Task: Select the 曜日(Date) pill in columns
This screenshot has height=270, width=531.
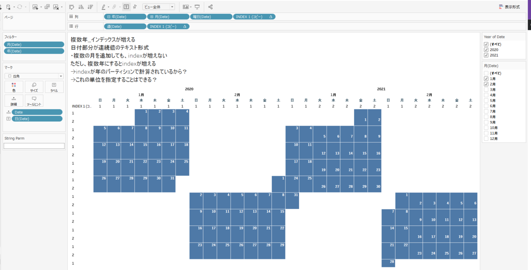Action: (x=211, y=17)
